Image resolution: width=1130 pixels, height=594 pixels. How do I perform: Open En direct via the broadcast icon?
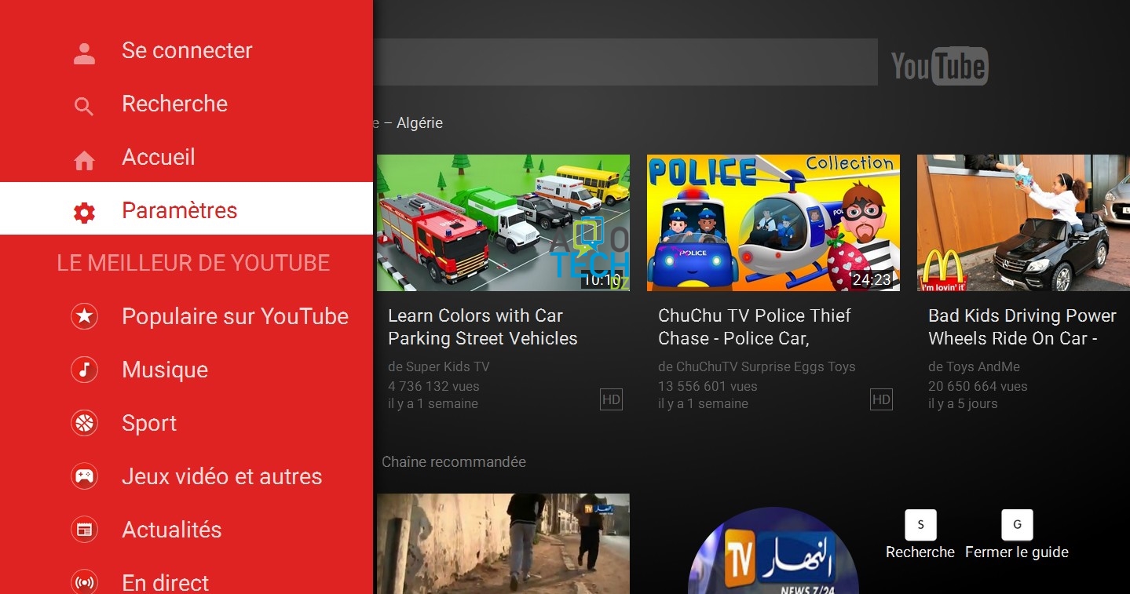click(x=83, y=581)
